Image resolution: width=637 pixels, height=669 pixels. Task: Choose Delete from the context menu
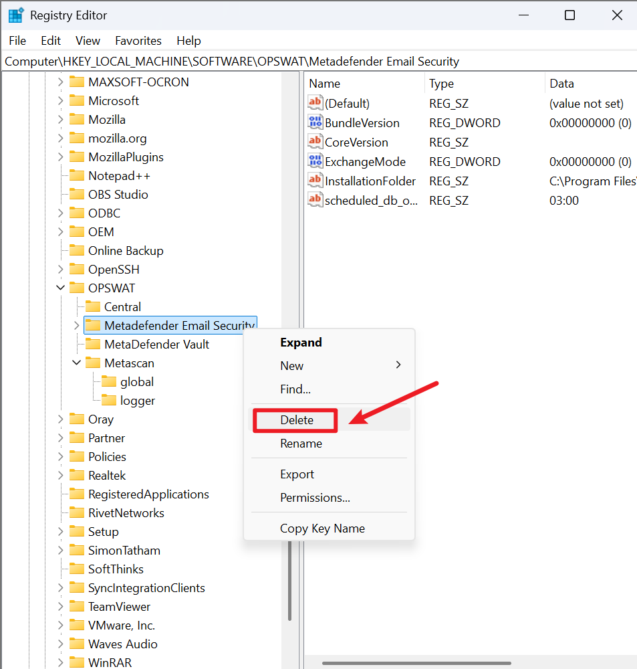coord(329,420)
